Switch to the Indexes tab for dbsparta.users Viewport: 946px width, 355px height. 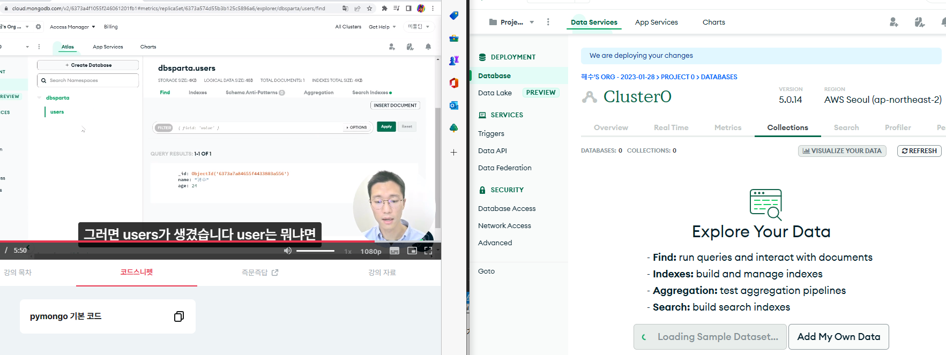[x=198, y=93]
